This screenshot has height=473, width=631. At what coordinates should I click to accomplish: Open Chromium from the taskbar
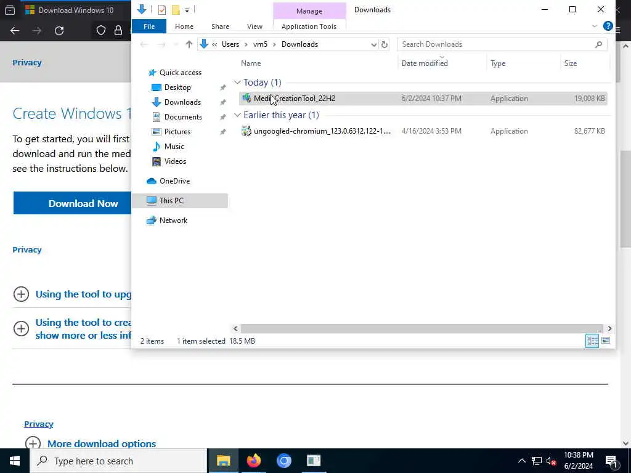click(x=283, y=461)
